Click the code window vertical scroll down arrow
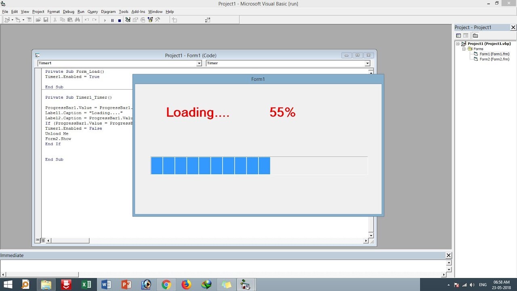This screenshot has height=291, width=517. pos(371,235)
